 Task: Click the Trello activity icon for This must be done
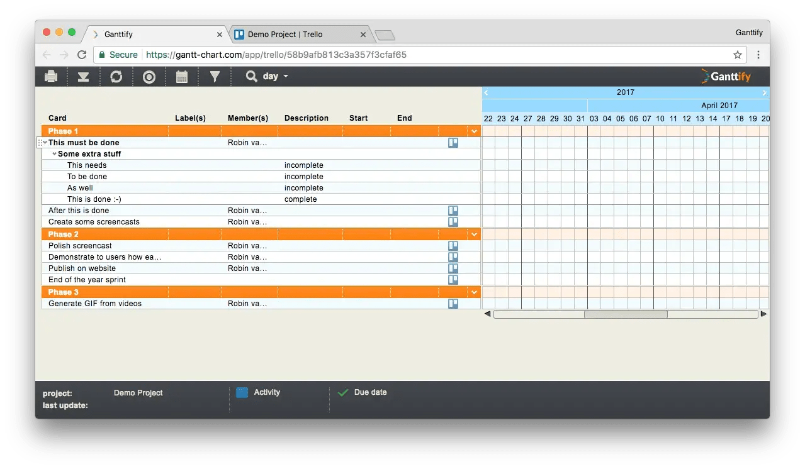[453, 142]
